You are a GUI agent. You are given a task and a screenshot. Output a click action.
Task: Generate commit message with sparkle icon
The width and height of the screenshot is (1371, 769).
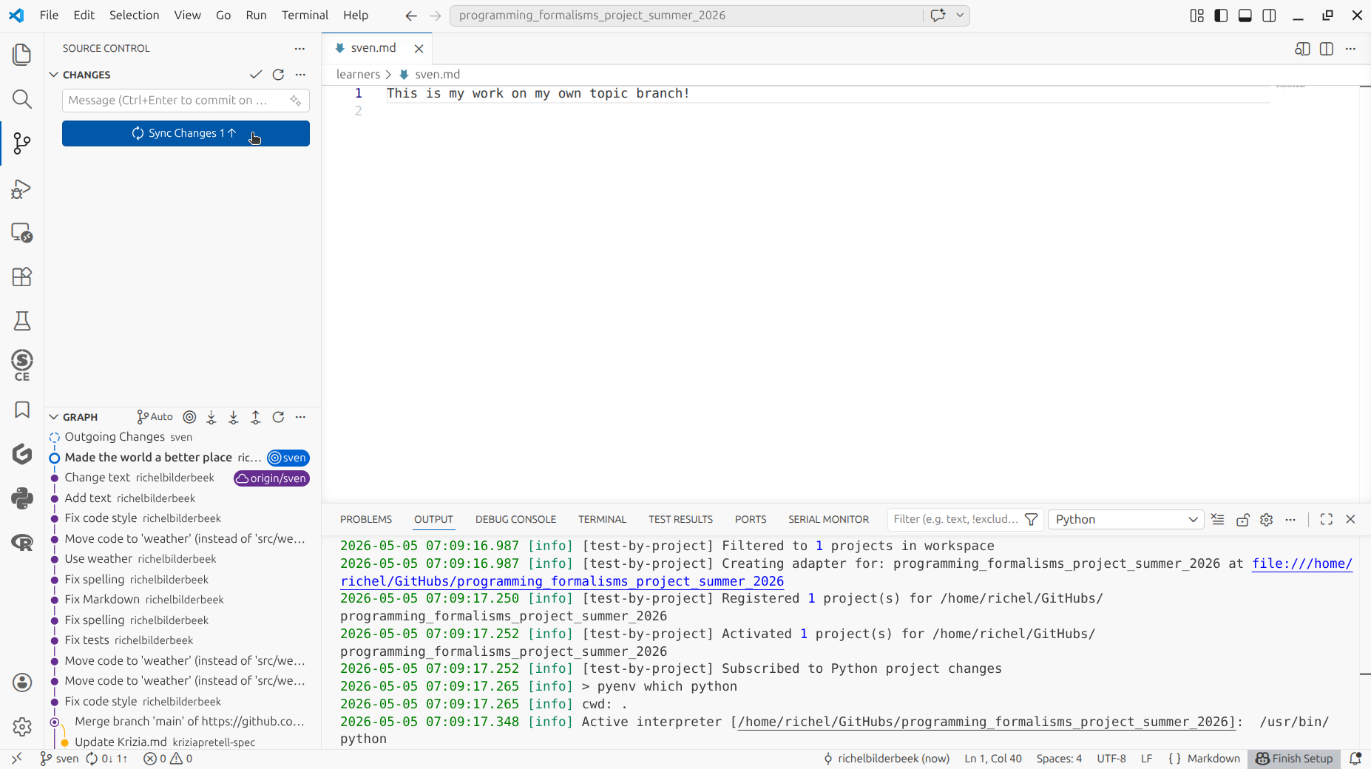(296, 101)
